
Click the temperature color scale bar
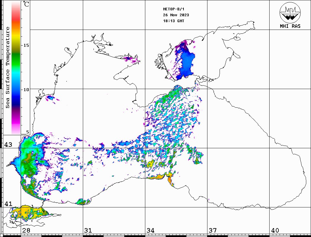pyautogui.click(x=16, y=68)
